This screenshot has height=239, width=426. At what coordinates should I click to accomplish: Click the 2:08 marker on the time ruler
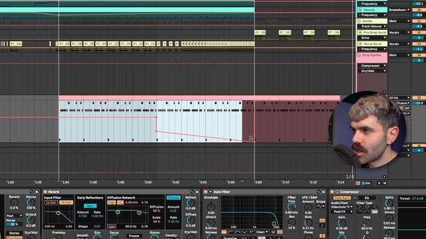pos(258,183)
